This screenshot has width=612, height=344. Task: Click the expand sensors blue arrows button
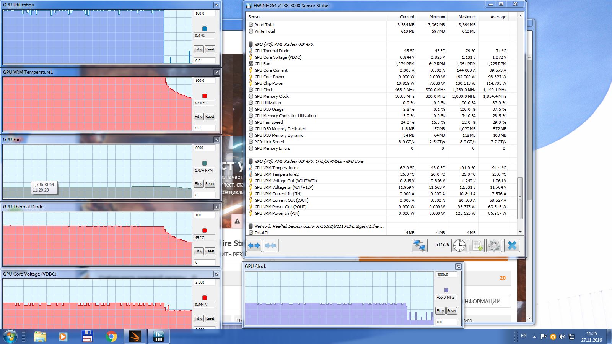tap(254, 245)
